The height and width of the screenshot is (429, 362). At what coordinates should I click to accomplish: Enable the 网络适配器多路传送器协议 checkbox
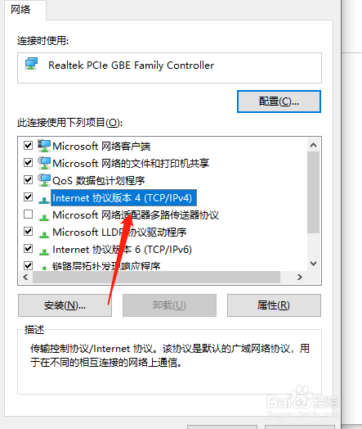coord(28,214)
